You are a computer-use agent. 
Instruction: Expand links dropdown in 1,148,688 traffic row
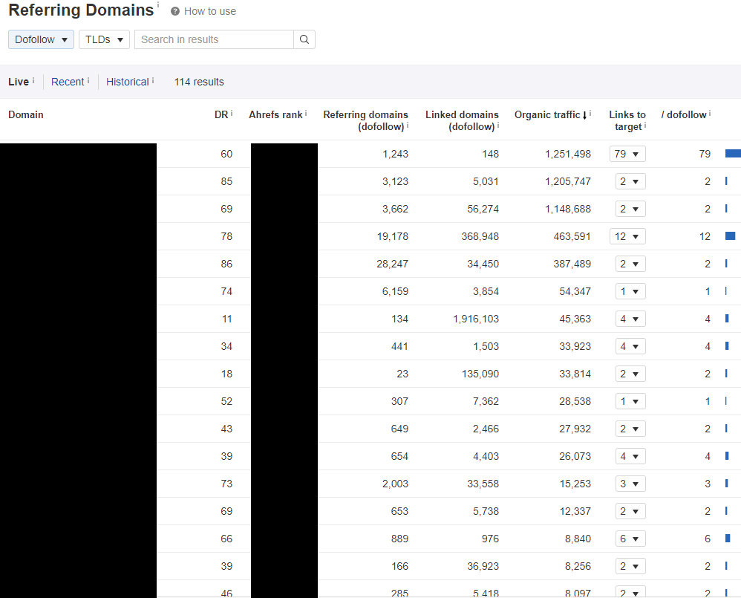pos(630,209)
